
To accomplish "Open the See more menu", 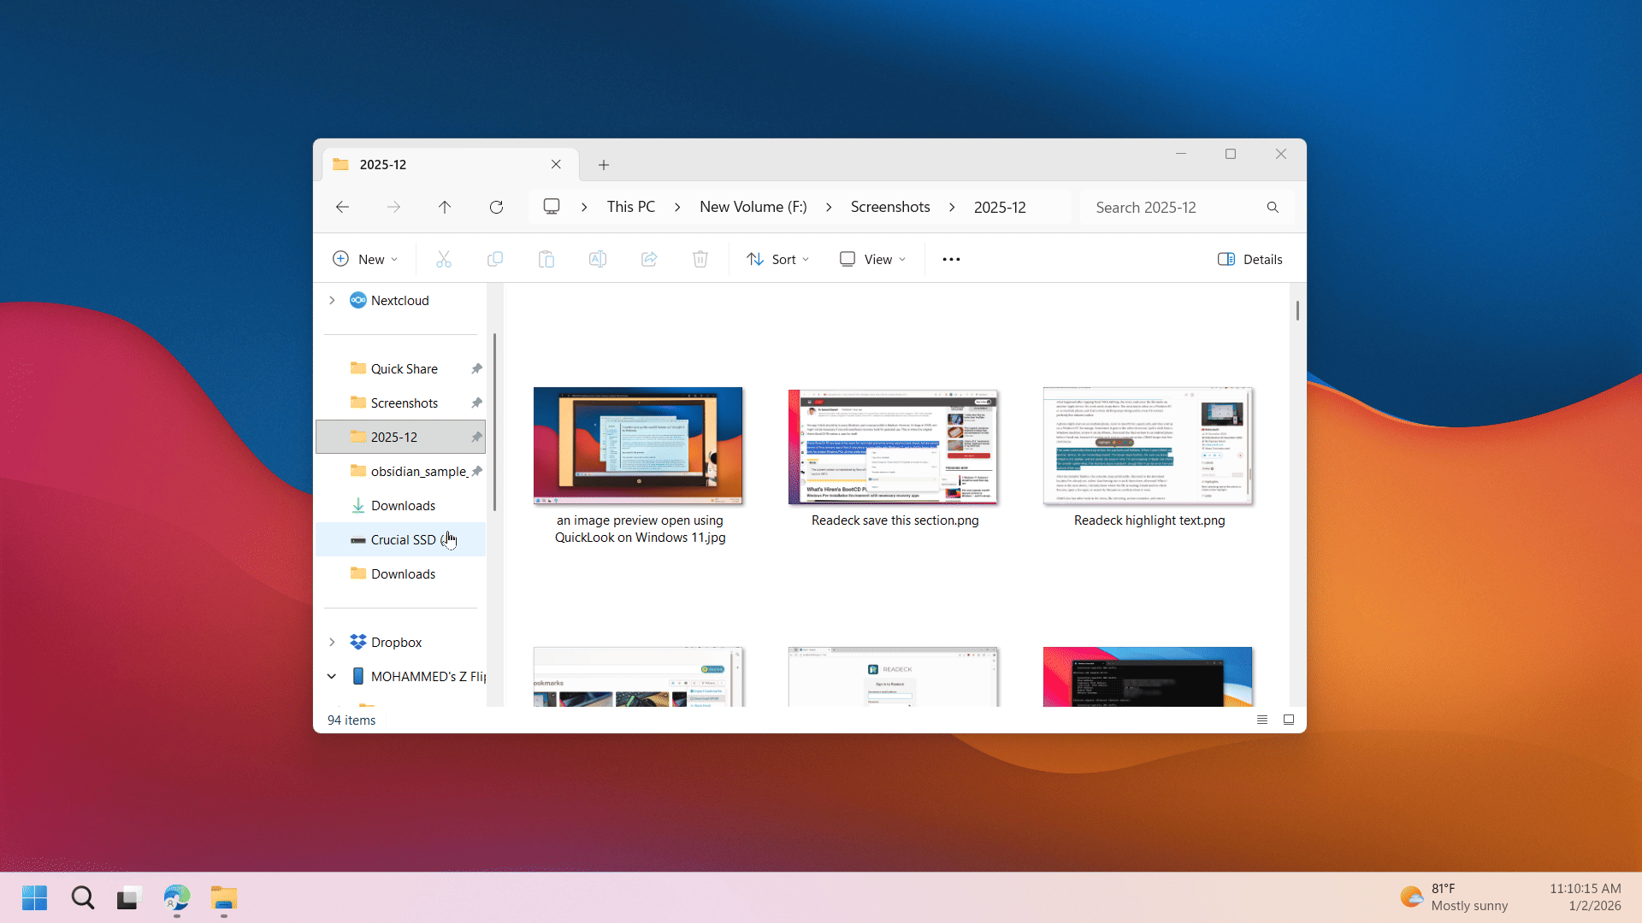I will coord(950,258).
